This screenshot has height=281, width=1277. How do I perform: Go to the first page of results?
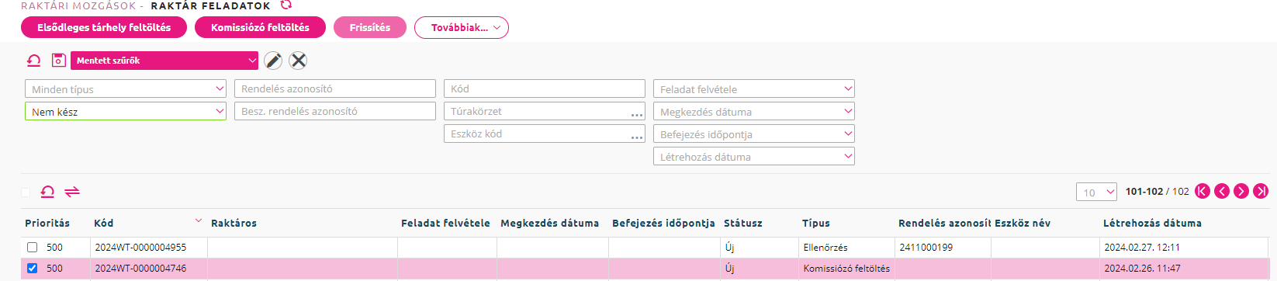(x=1203, y=191)
